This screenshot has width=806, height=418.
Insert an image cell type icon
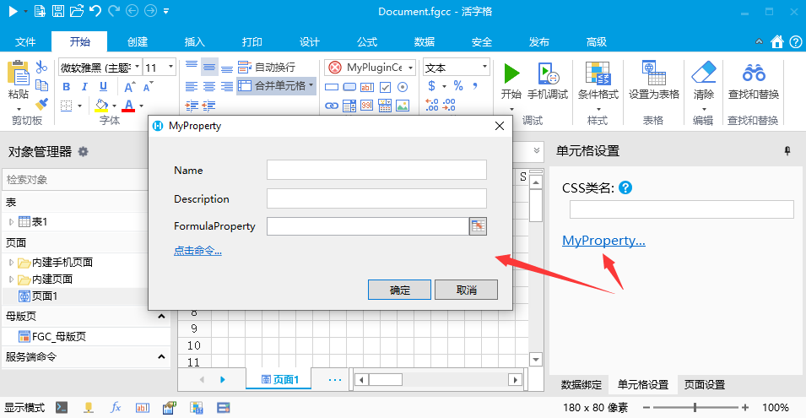(403, 106)
